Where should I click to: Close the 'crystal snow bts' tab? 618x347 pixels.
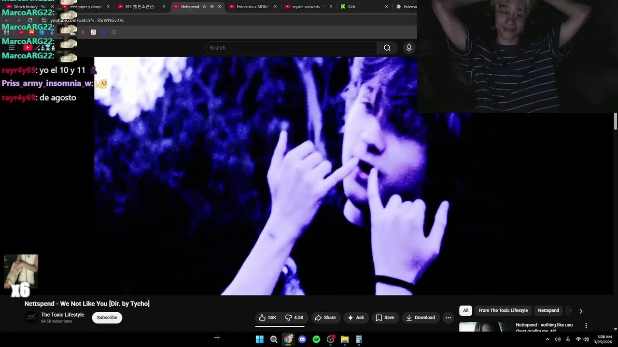click(x=331, y=7)
